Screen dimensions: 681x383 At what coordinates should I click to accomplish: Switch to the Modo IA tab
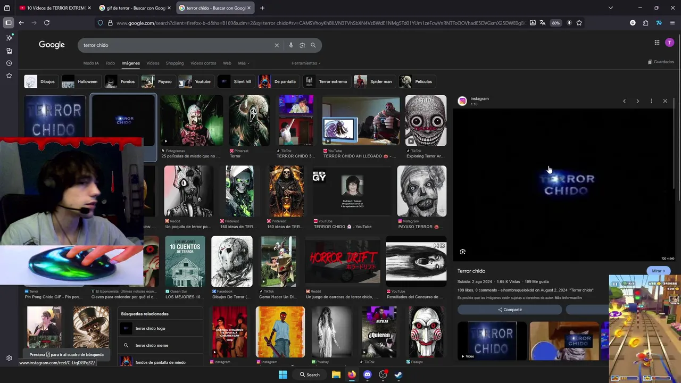coord(91,63)
